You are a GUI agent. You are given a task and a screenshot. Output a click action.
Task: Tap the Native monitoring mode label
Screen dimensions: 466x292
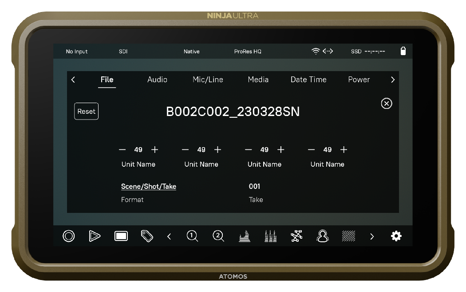[191, 52]
